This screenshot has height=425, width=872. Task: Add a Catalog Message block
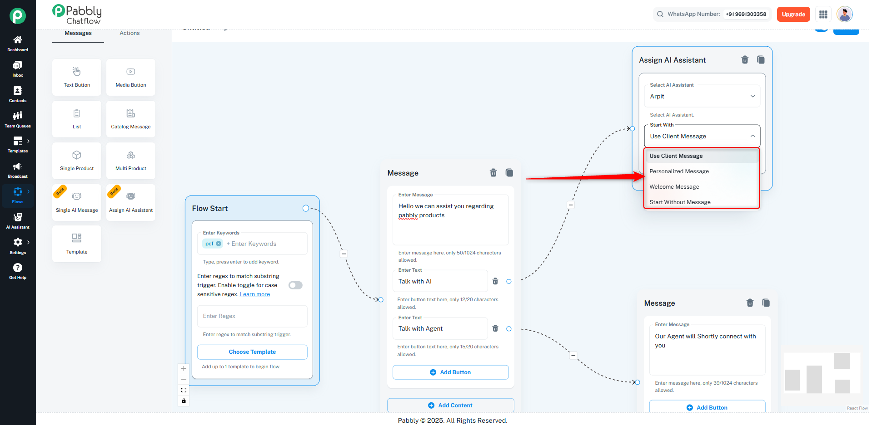(131, 119)
